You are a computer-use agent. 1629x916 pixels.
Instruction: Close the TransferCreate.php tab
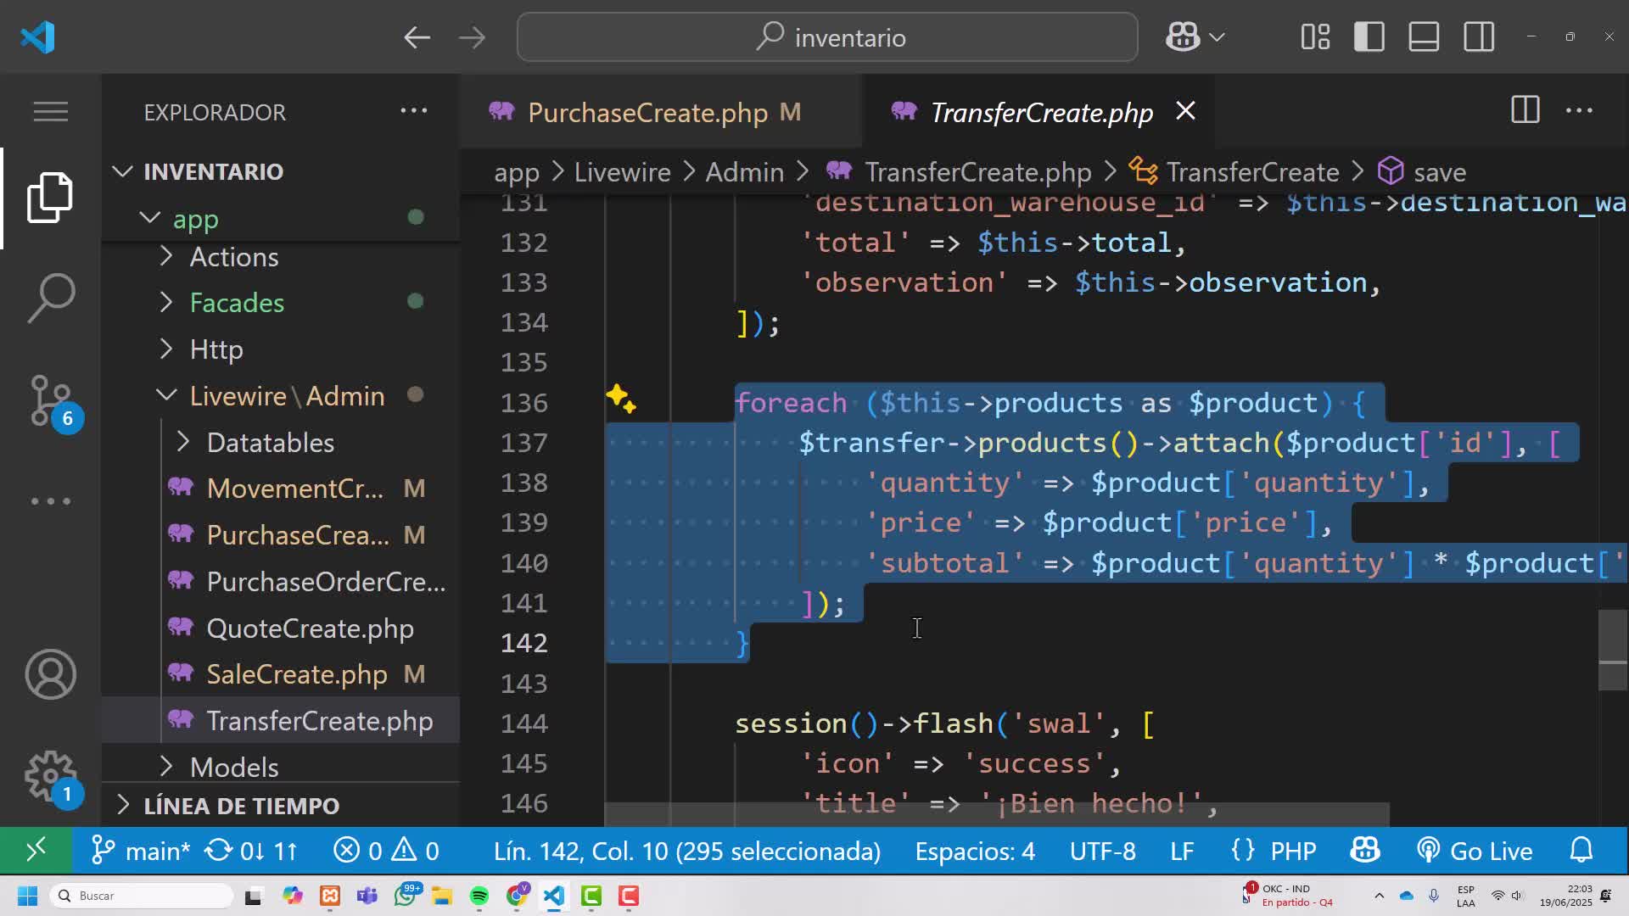pyautogui.click(x=1185, y=111)
